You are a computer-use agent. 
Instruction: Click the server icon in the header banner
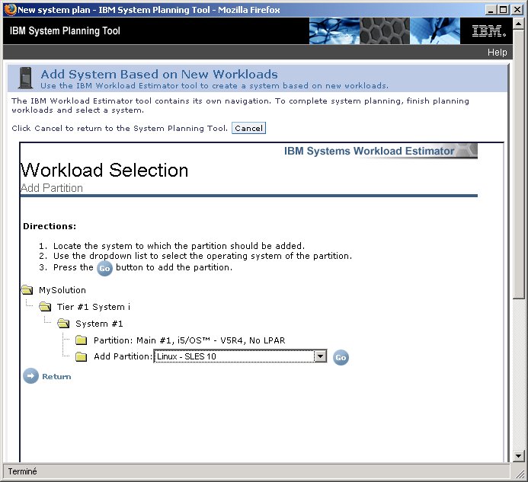click(x=26, y=78)
